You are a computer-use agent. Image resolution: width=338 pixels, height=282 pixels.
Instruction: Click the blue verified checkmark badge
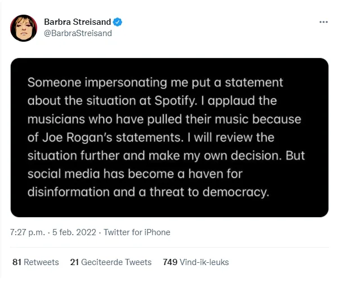(118, 22)
